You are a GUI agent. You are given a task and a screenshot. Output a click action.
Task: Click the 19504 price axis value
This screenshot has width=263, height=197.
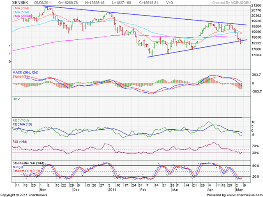[256, 26]
